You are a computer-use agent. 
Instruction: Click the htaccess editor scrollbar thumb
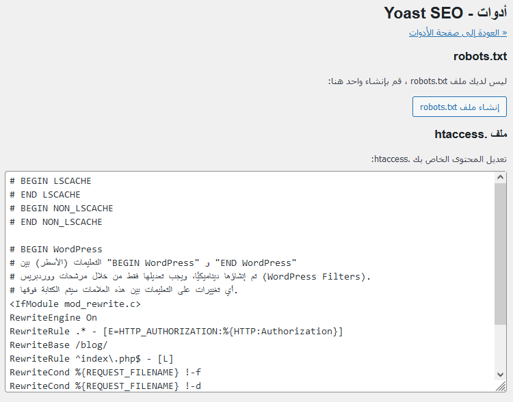[500, 254]
